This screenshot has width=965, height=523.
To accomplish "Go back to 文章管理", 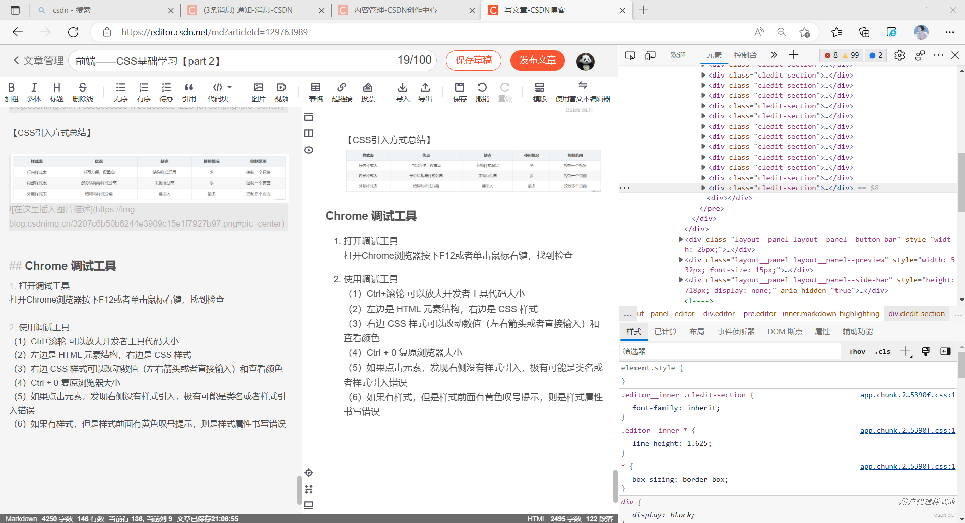I will pos(38,61).
